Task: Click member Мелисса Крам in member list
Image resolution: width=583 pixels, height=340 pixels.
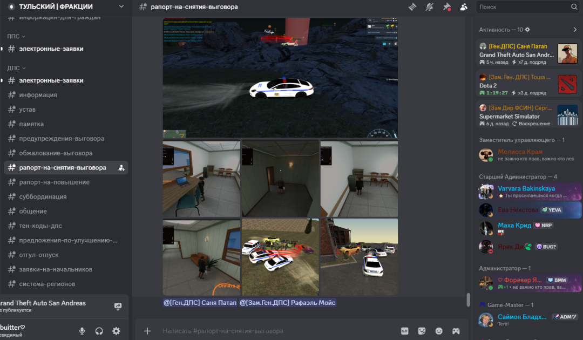Action: (x=520, y=152)
